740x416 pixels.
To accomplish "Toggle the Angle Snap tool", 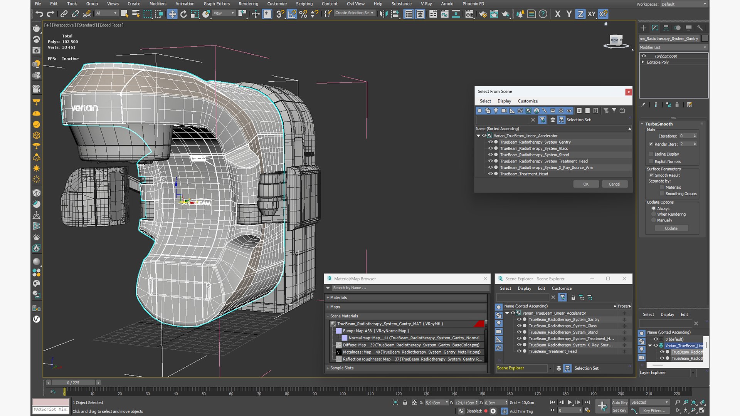I will point(292,14).
